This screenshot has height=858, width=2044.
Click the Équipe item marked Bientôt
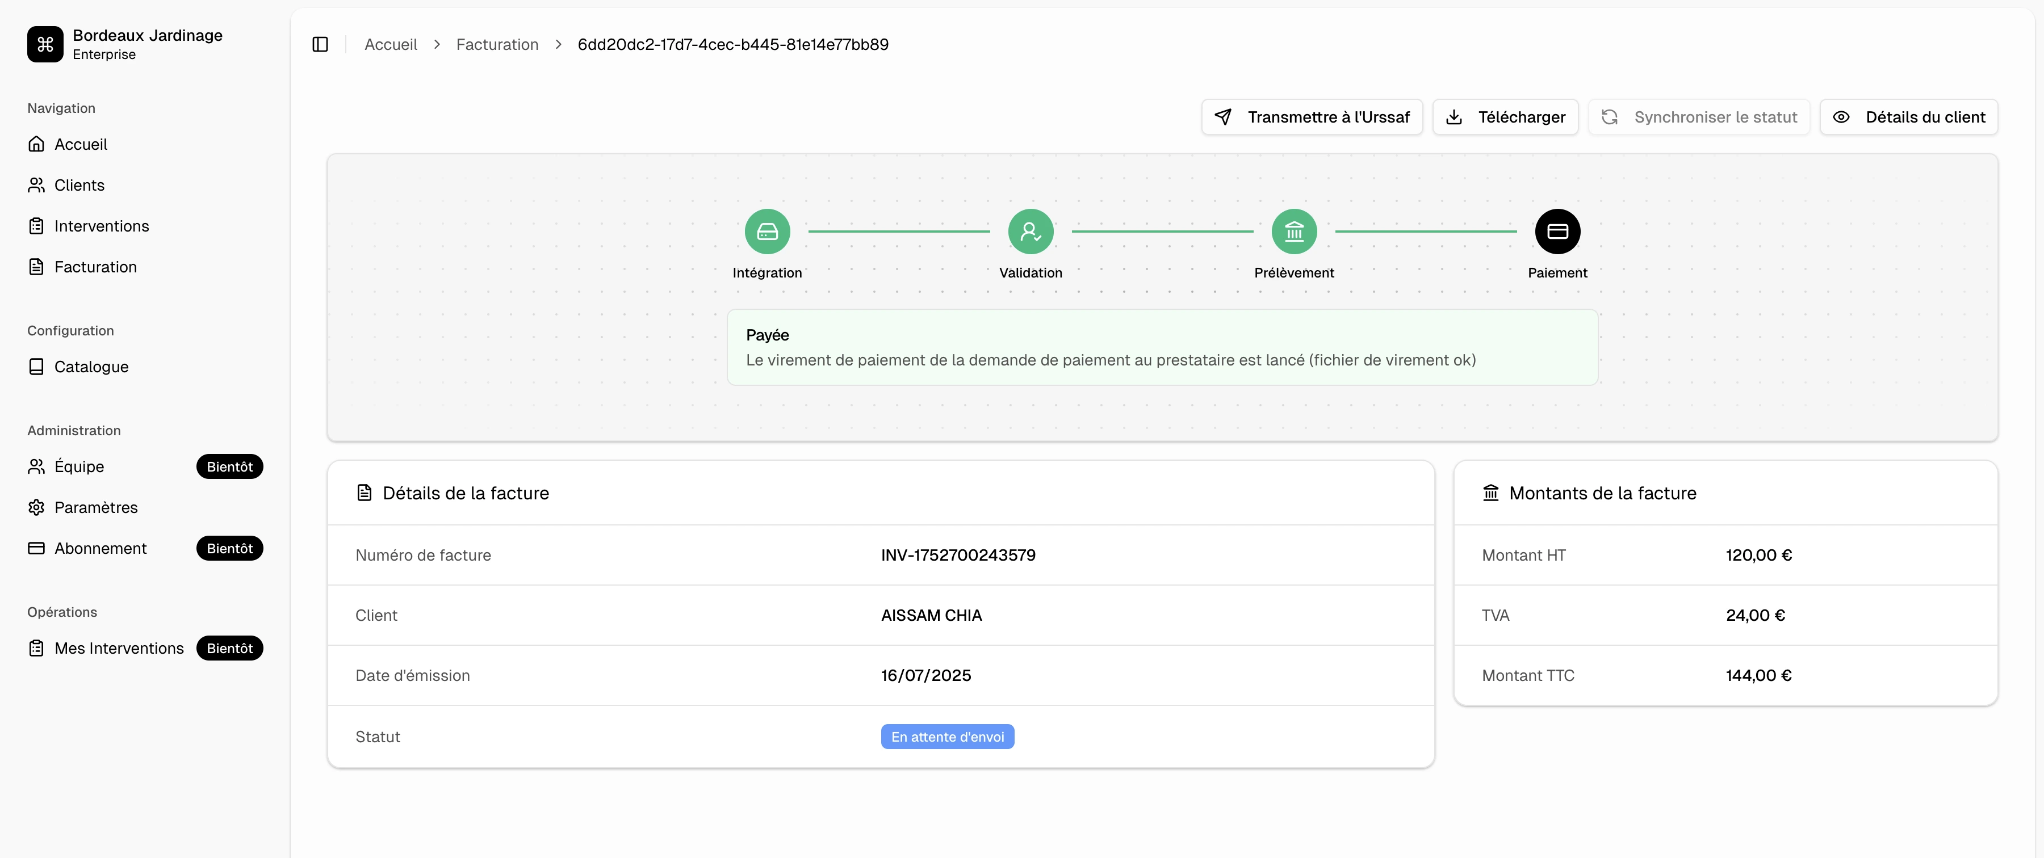79,466
